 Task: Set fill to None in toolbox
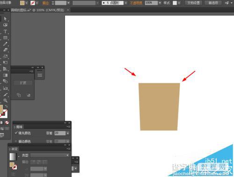coord(7,122)
